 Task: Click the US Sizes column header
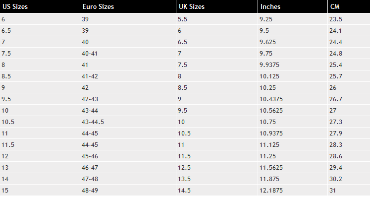(40, 6)
